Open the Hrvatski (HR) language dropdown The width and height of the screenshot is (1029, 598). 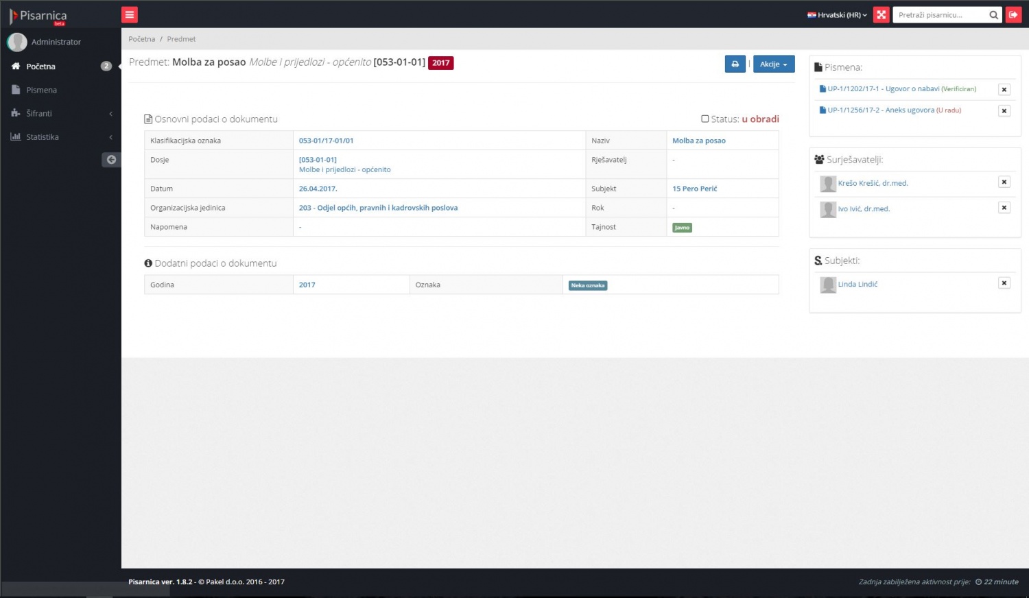838,15
